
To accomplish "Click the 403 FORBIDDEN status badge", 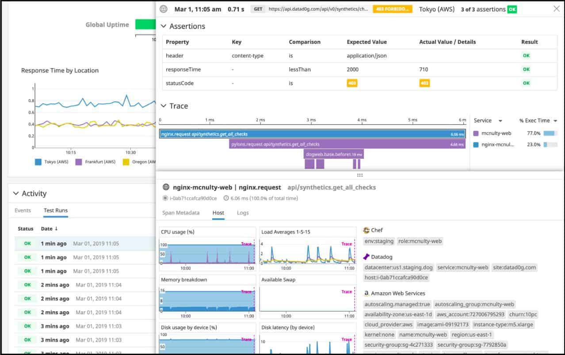I will (393, 9).
